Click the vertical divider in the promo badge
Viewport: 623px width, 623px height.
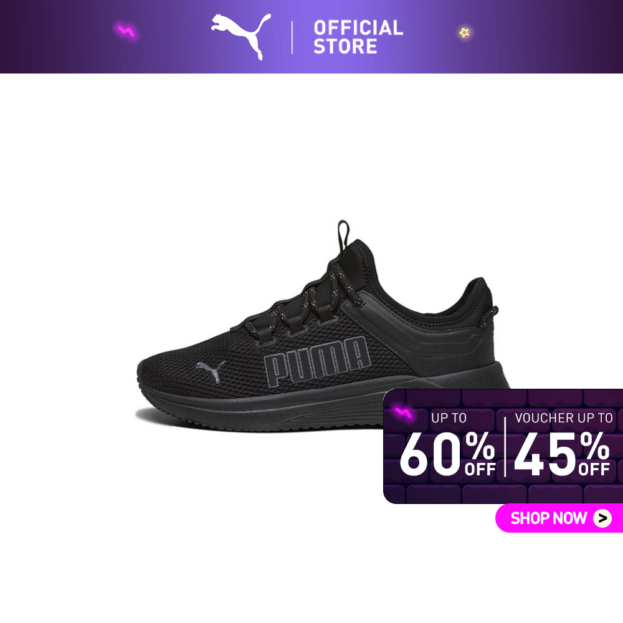click(x=505, y=447)
